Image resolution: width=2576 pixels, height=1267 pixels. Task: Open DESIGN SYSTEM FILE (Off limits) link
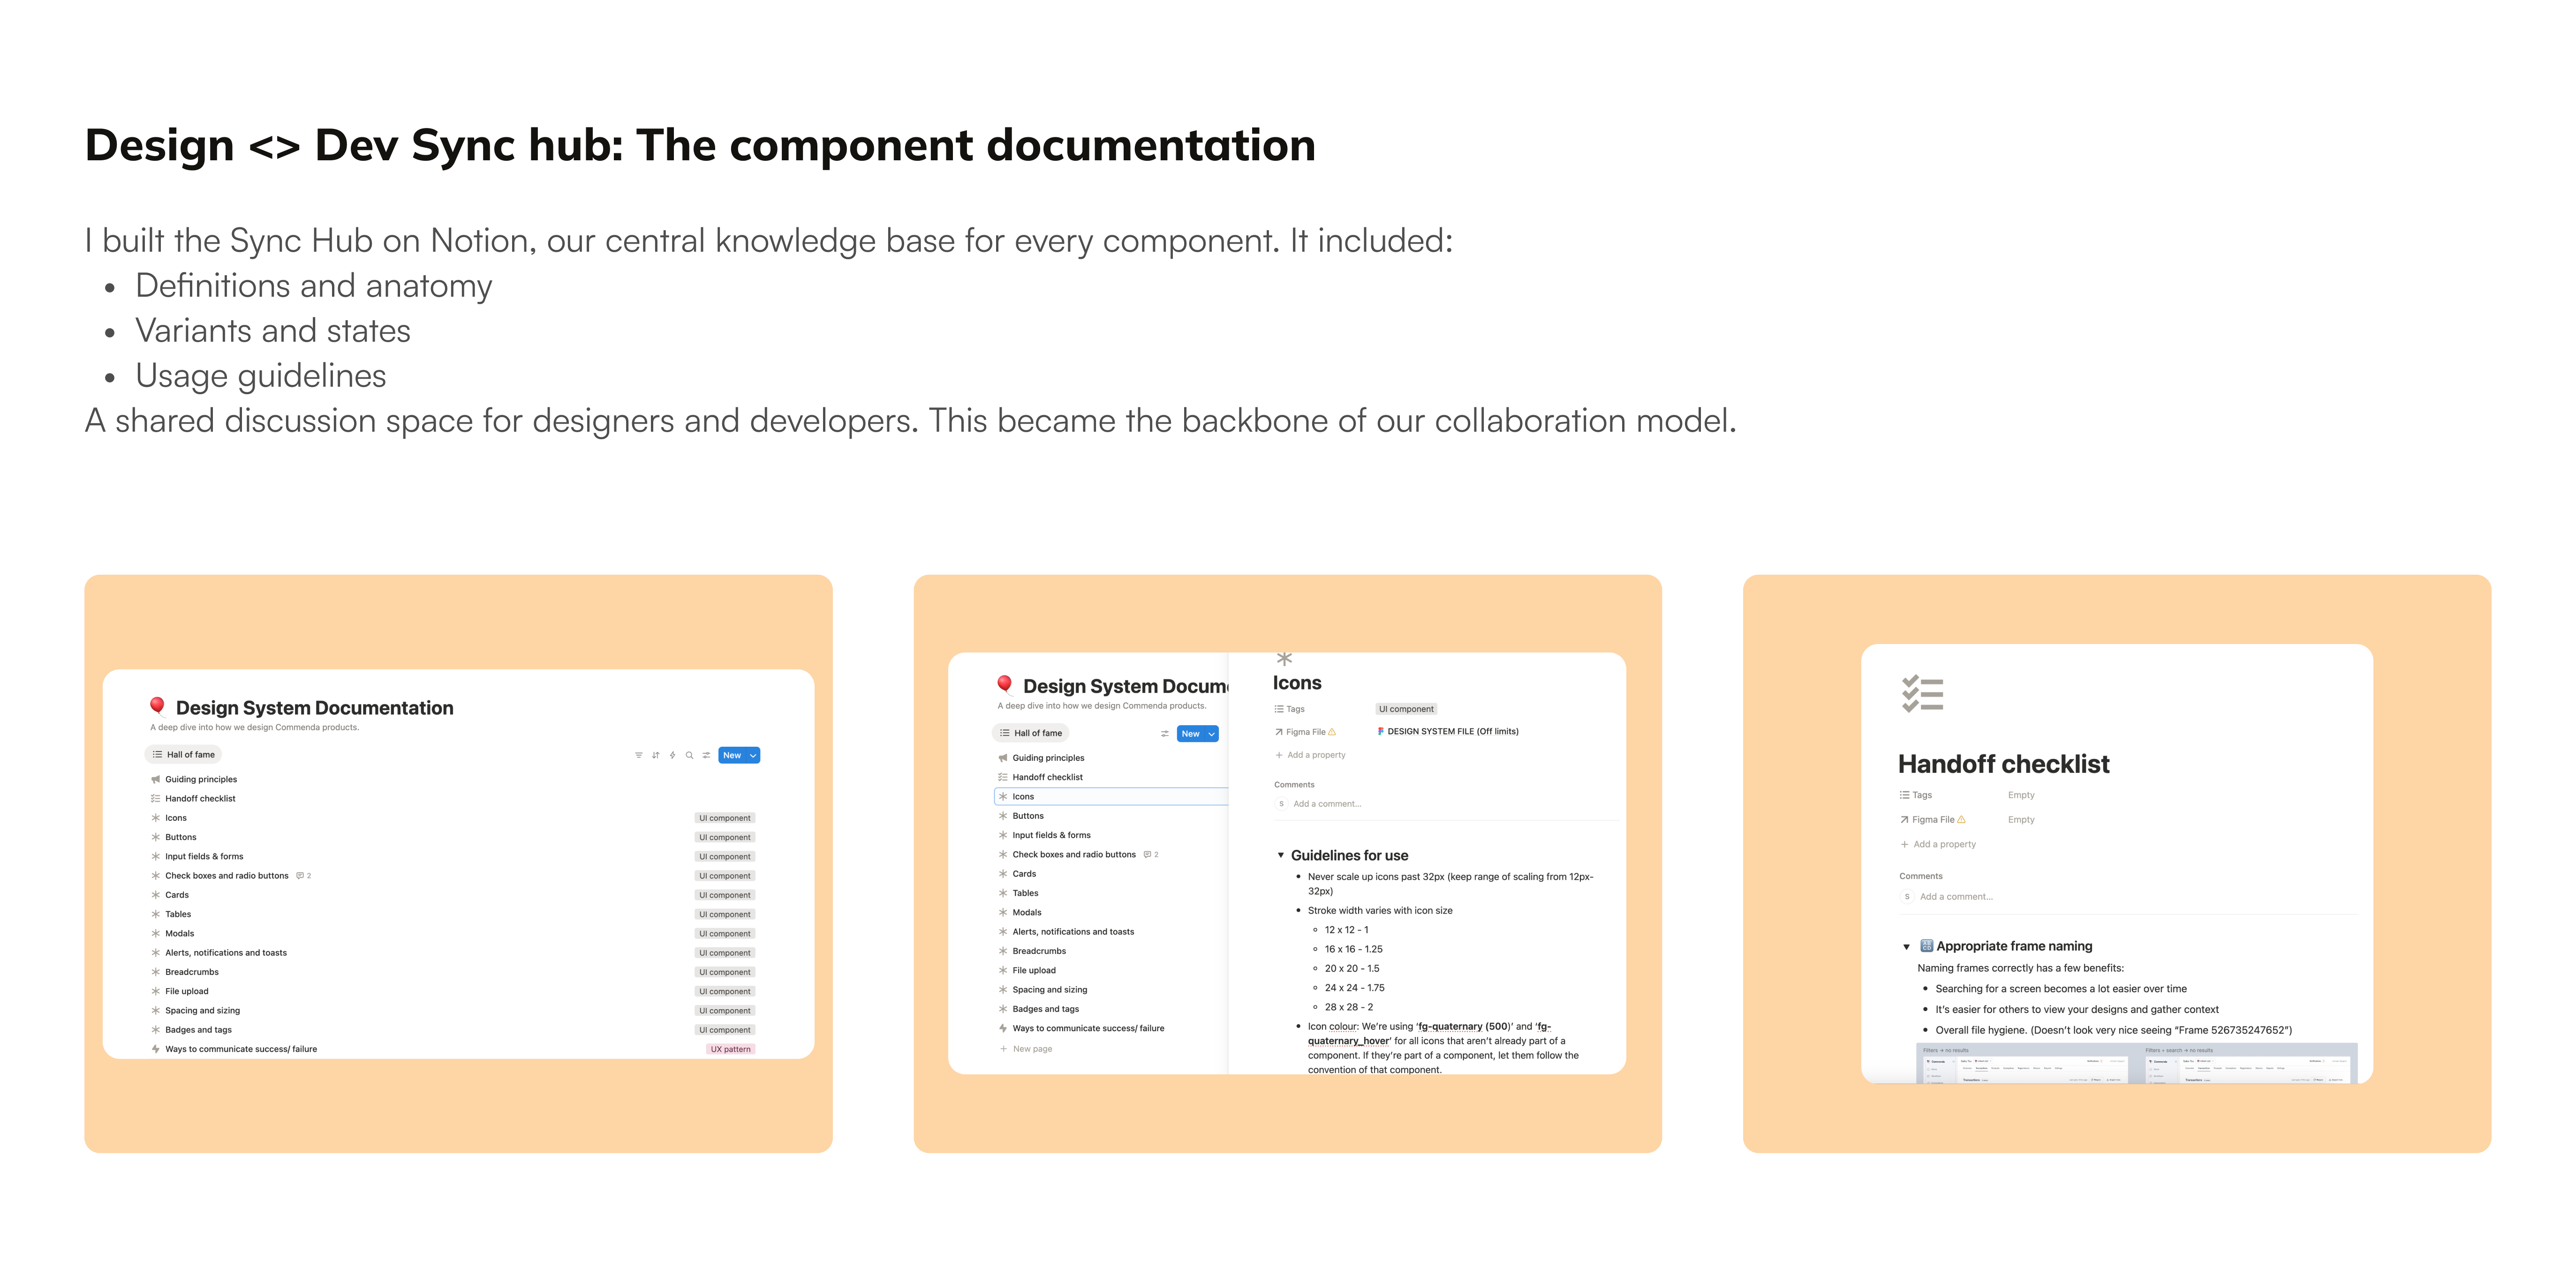coord(1452,731)
